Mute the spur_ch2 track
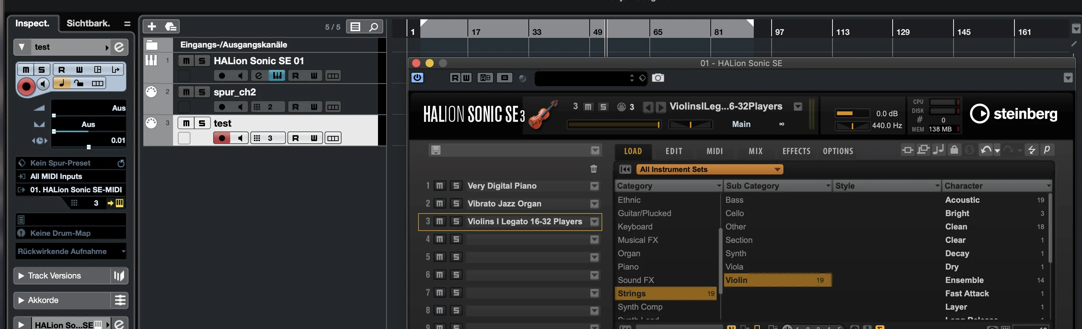This screenshot has height=329, width=1082. (x=186, y=92)
